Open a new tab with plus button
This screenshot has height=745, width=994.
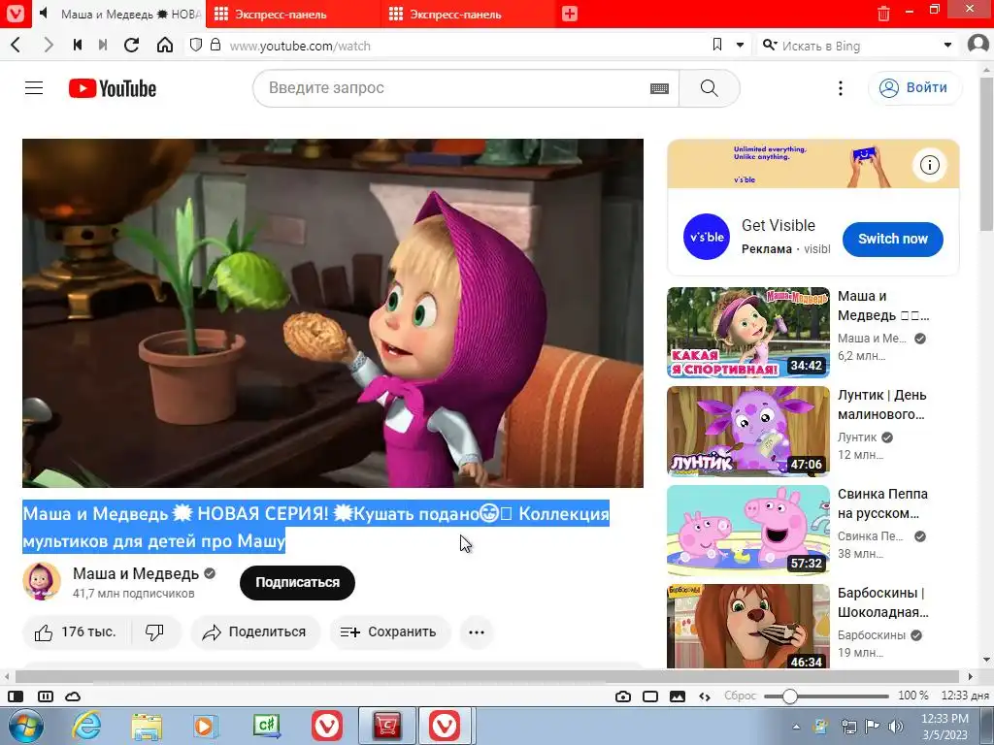pyautogui.click(x=569, y=14)
